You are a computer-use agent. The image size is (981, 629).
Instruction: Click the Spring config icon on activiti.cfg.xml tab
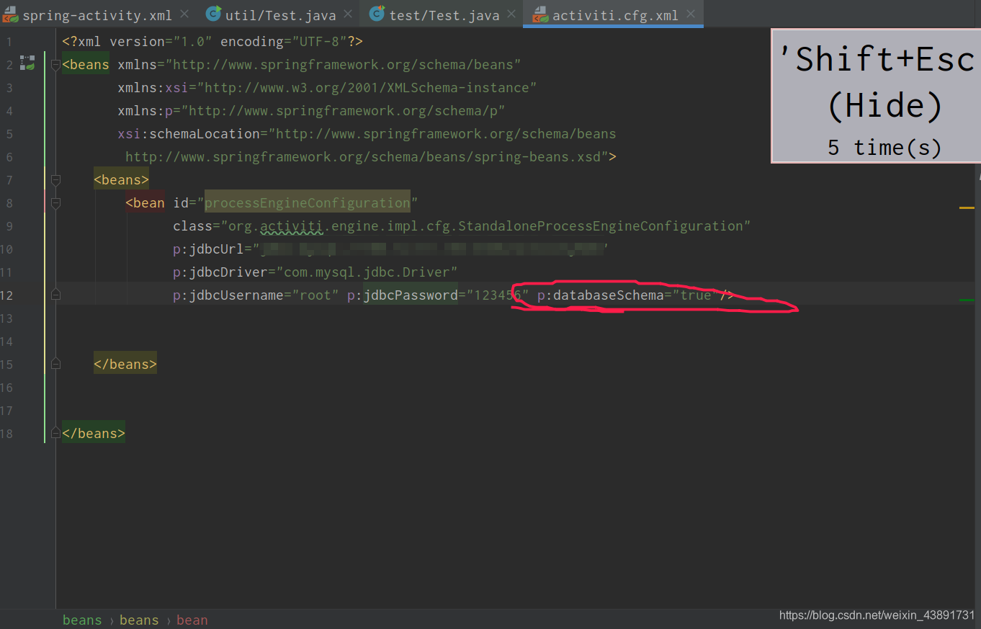click(540, 14)
